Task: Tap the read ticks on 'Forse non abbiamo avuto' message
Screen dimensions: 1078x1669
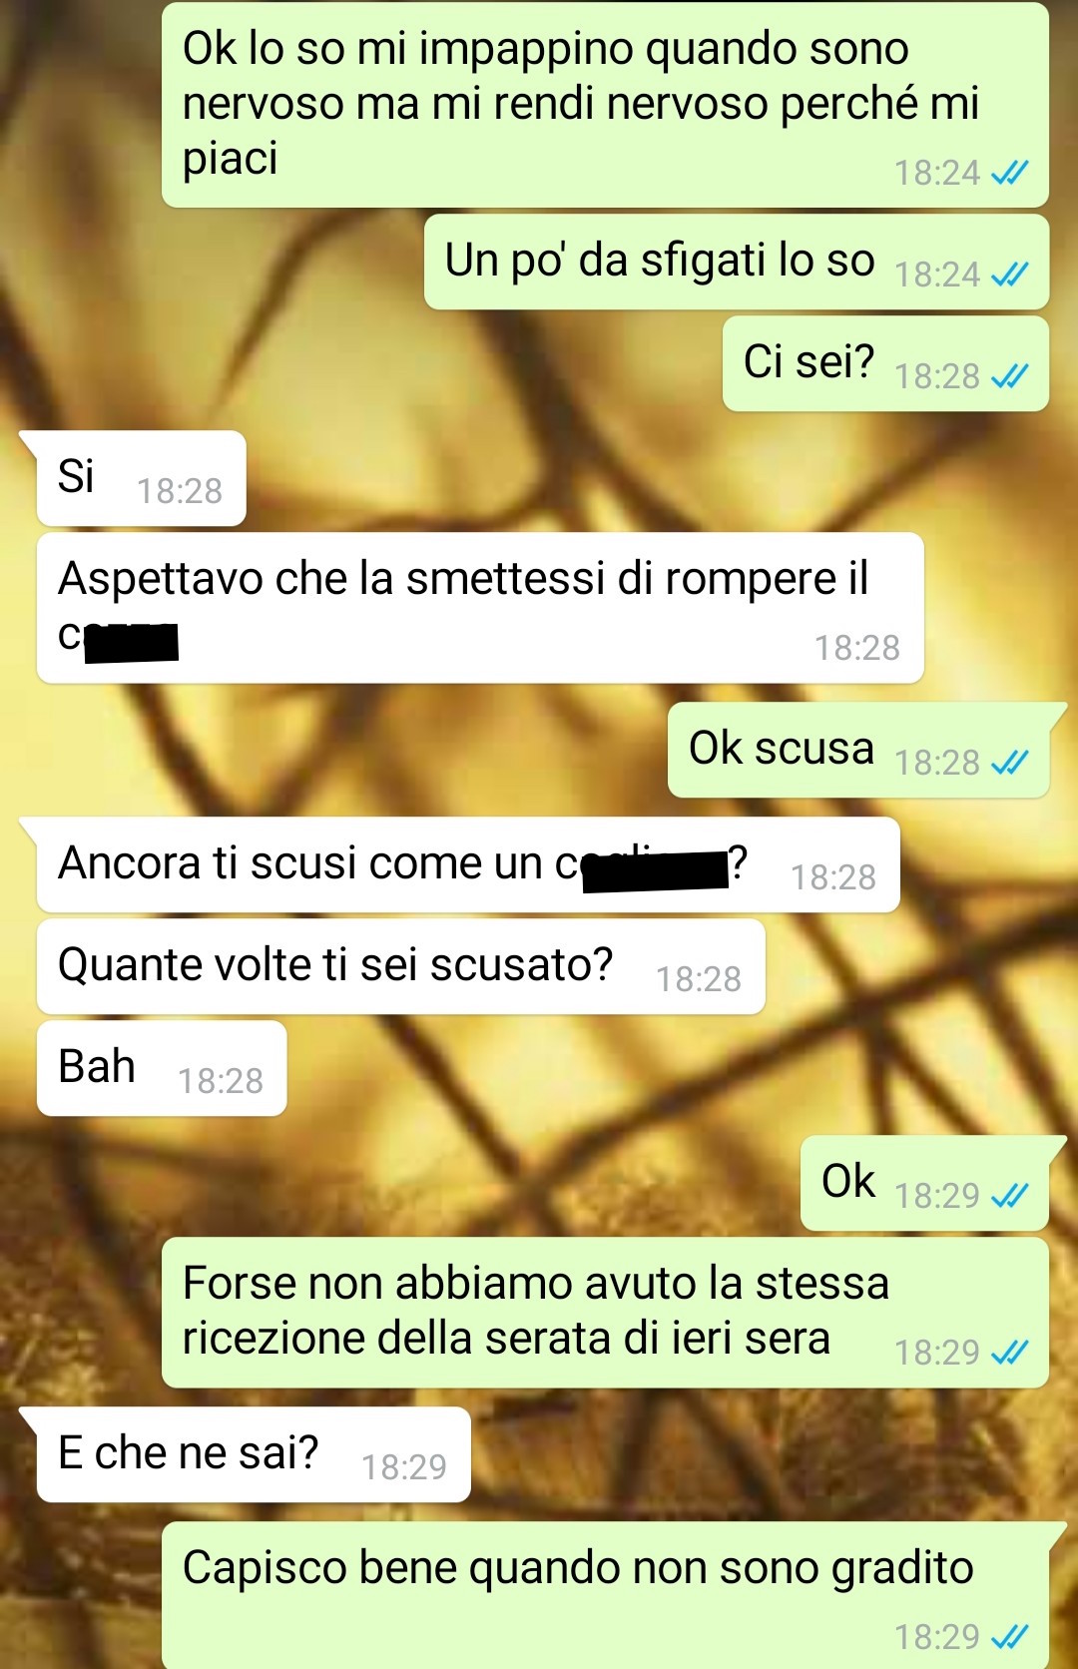Action: (1009, 1353)
